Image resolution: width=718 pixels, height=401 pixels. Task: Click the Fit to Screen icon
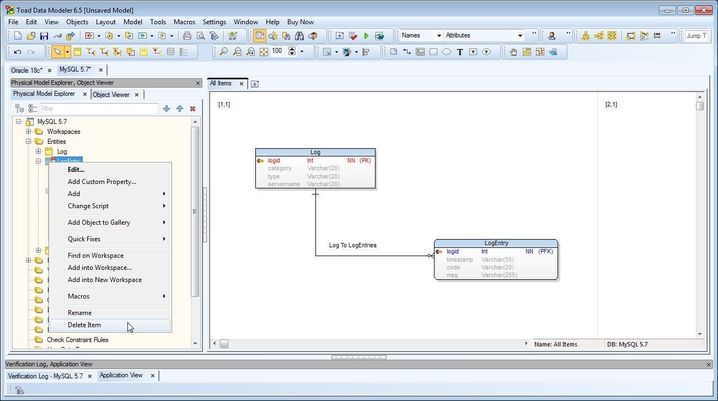(x=264, y=52)
